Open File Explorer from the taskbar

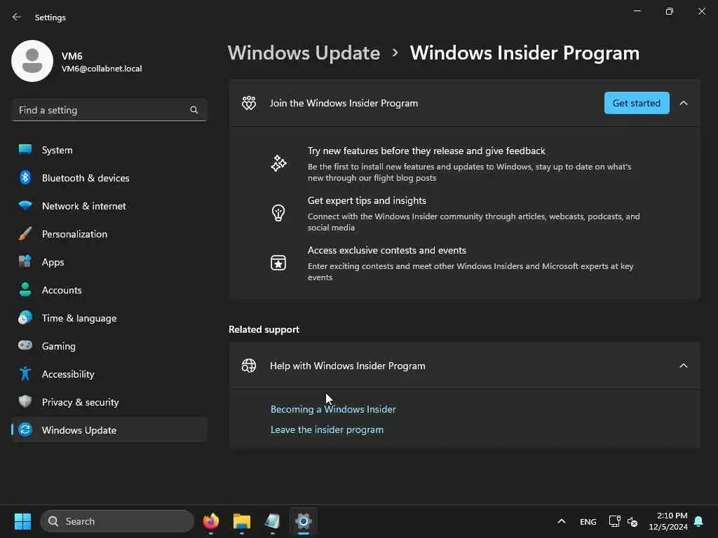pos(242,521)
